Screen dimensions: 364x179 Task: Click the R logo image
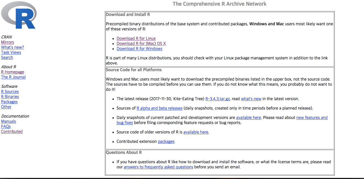click(x=19, y=15)
